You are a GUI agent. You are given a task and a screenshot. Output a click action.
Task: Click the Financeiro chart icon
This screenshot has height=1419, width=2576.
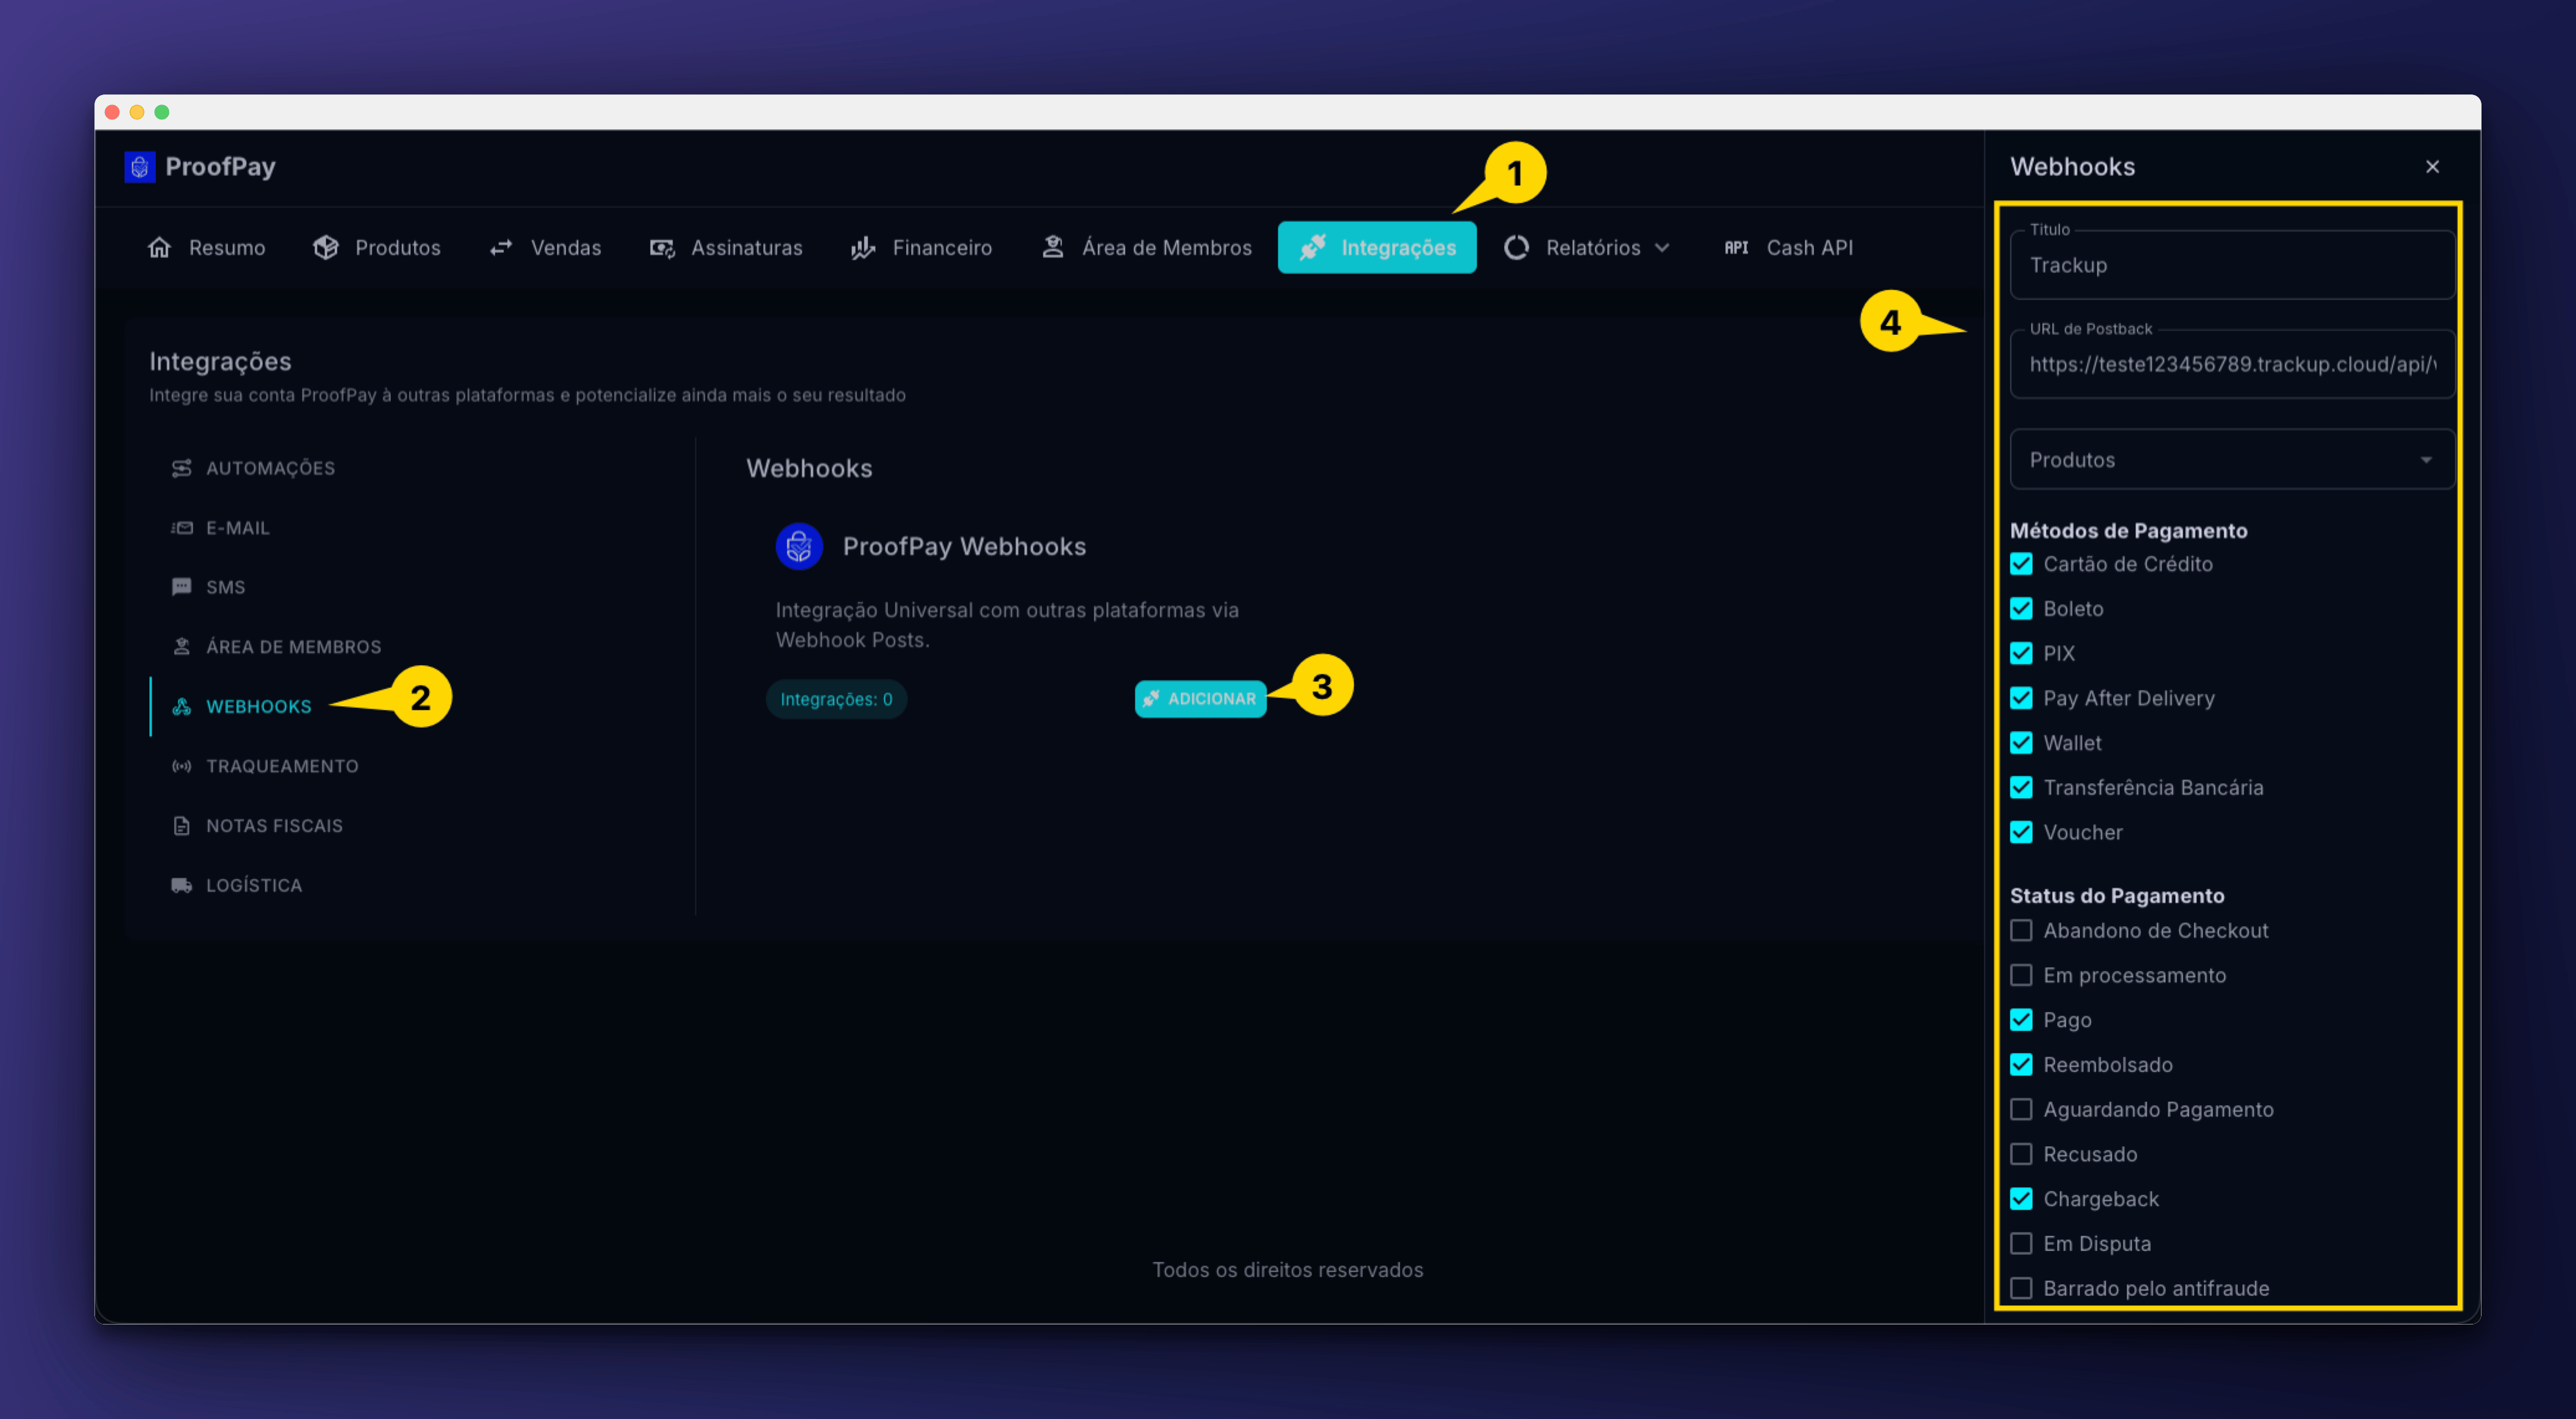(863, 247)
